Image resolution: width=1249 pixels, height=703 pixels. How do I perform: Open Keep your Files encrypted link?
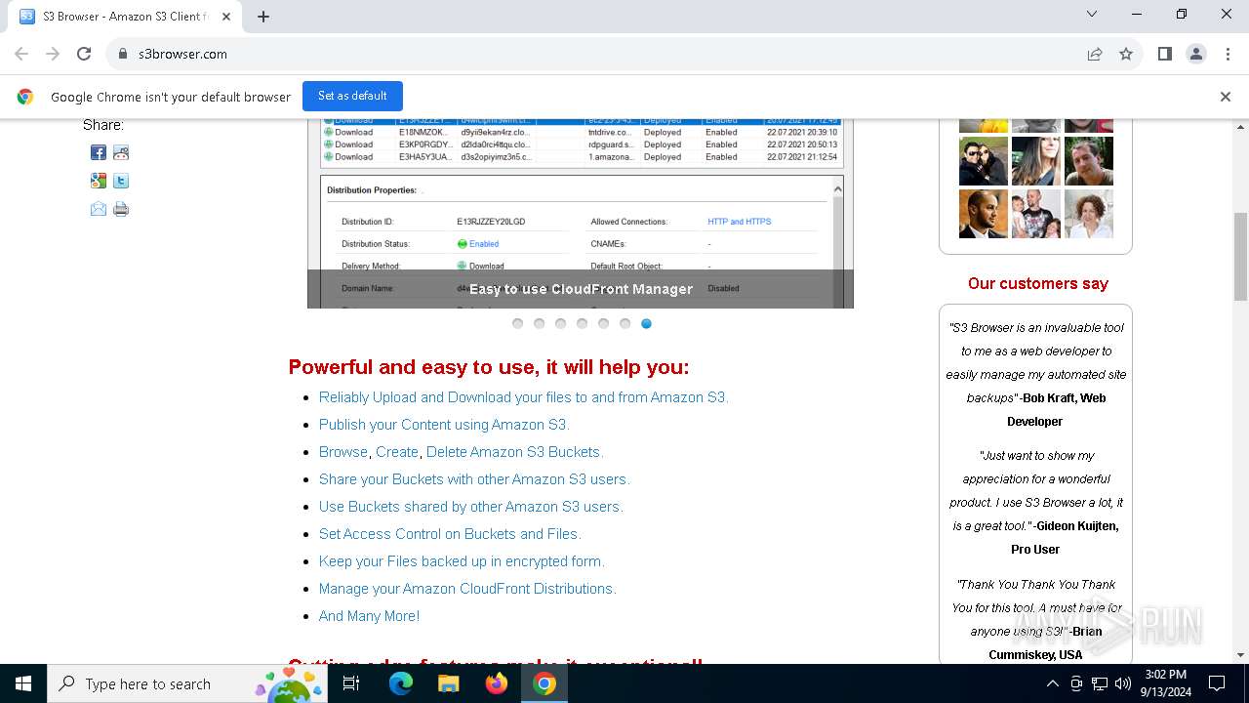(462, 561)
